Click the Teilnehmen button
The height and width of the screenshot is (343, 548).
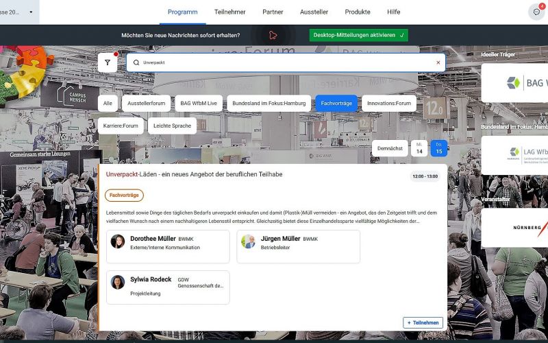click(x=423, y=322)
